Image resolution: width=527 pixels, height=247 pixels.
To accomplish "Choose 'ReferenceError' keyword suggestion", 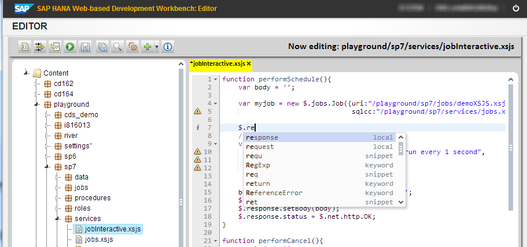I will (x=320, y=193).
